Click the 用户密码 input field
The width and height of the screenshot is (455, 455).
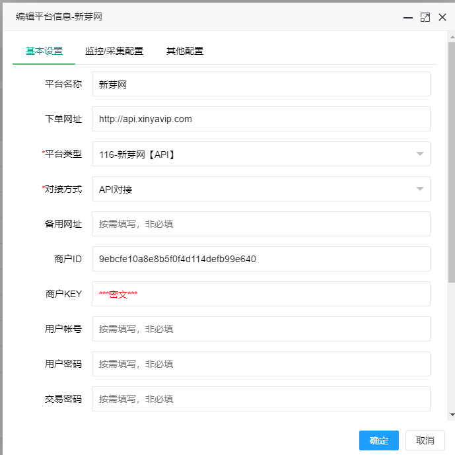point(261,364)
